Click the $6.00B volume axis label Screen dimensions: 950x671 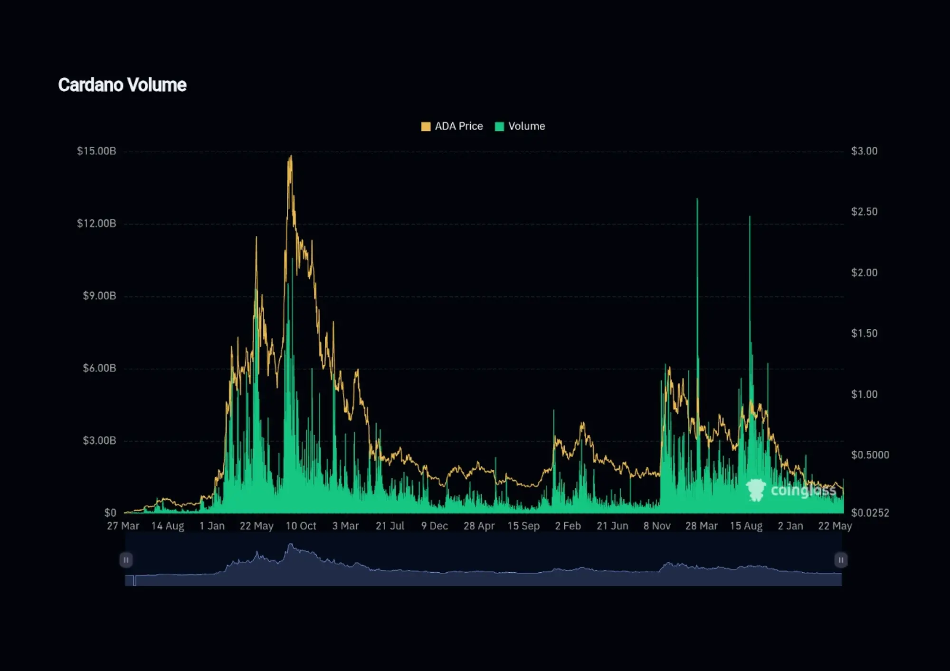click(x=99, y=368)
